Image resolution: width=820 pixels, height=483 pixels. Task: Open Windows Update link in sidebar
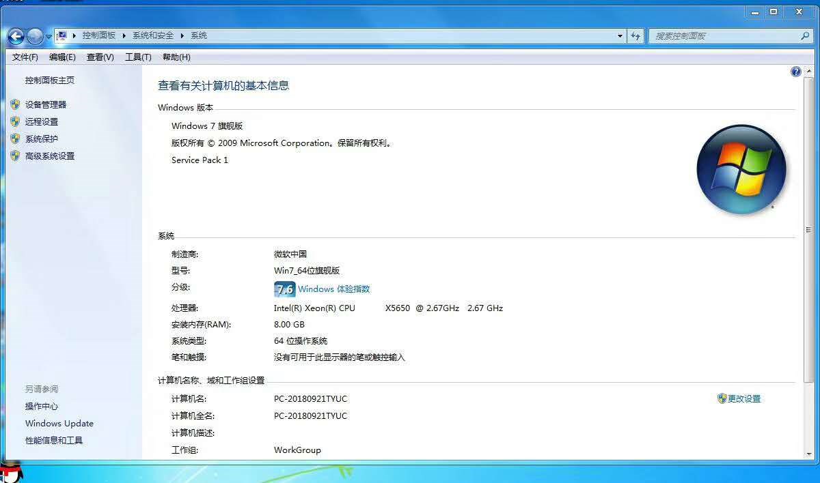59,424
